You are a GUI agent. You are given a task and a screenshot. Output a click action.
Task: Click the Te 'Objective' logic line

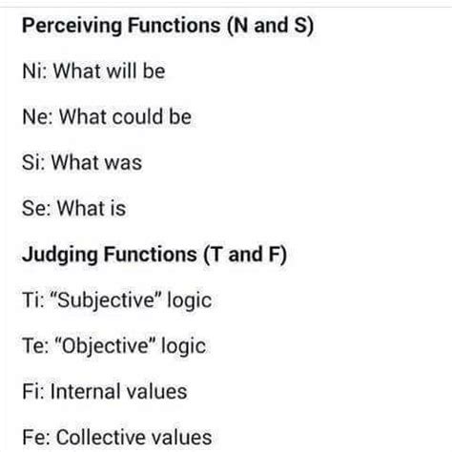[x=113, y=346]
